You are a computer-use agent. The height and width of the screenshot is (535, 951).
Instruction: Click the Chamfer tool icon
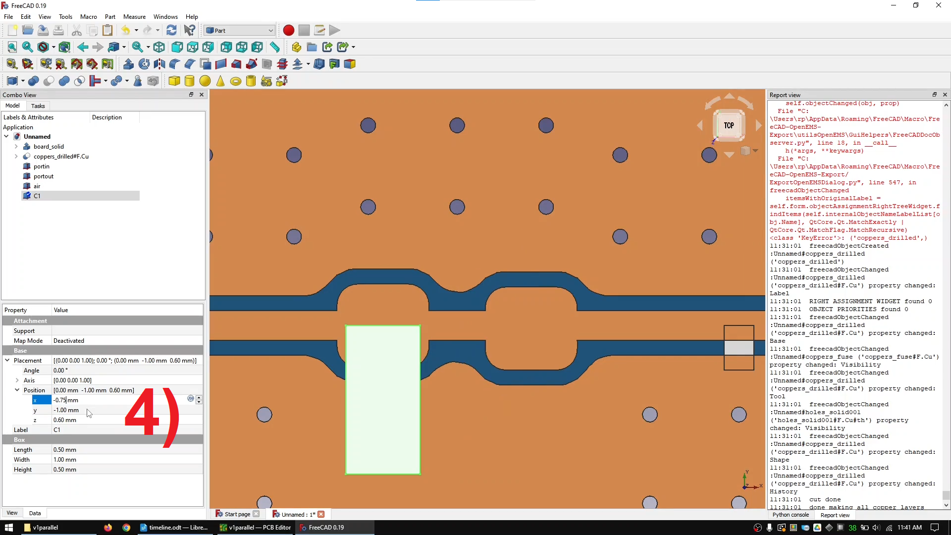pyautogui.click(x=190, y=64)
